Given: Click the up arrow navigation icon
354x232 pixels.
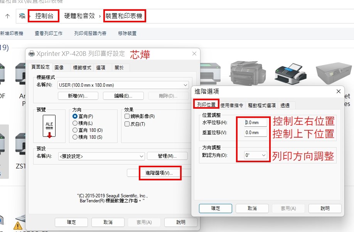Looking at the screenshot, I should point(7,16).
